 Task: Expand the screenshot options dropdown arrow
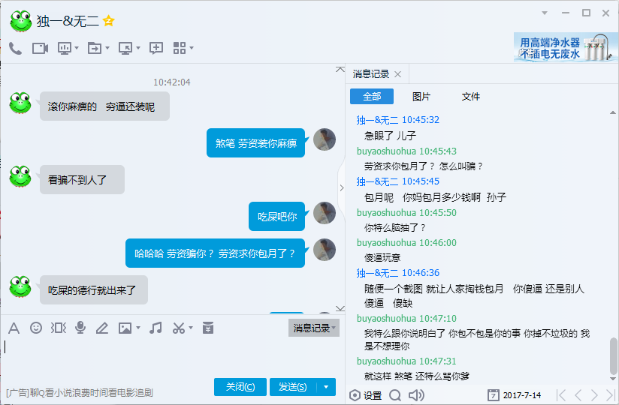(x=191, y=328)
